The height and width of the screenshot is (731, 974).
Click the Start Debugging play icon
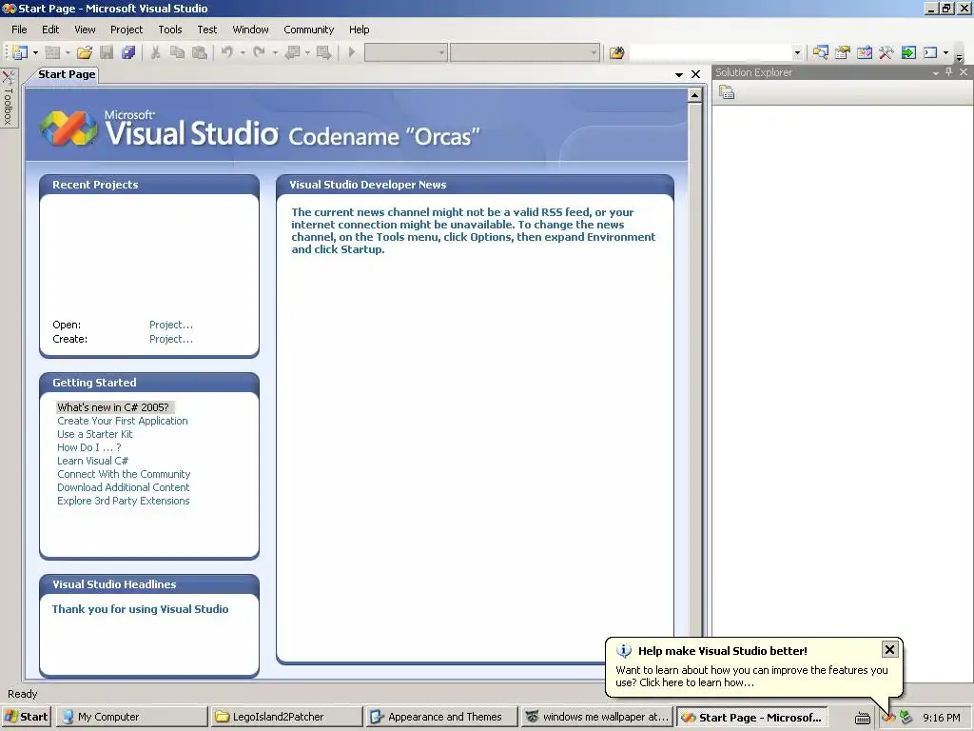pyautogui.click(x=352, y=52)
